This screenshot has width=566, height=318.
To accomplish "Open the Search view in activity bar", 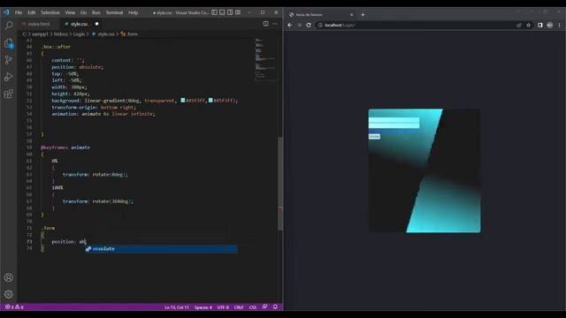I will coord(9,25).
